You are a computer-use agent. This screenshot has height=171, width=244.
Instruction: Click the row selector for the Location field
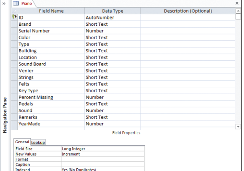point(14,57)
